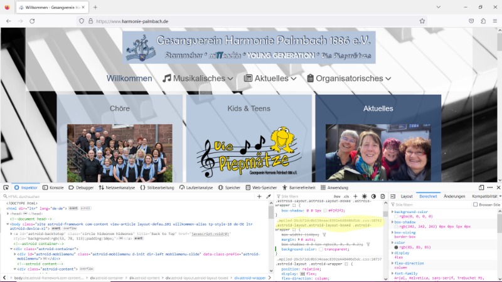
Task: Reload the current page
Action: [32, 21]
